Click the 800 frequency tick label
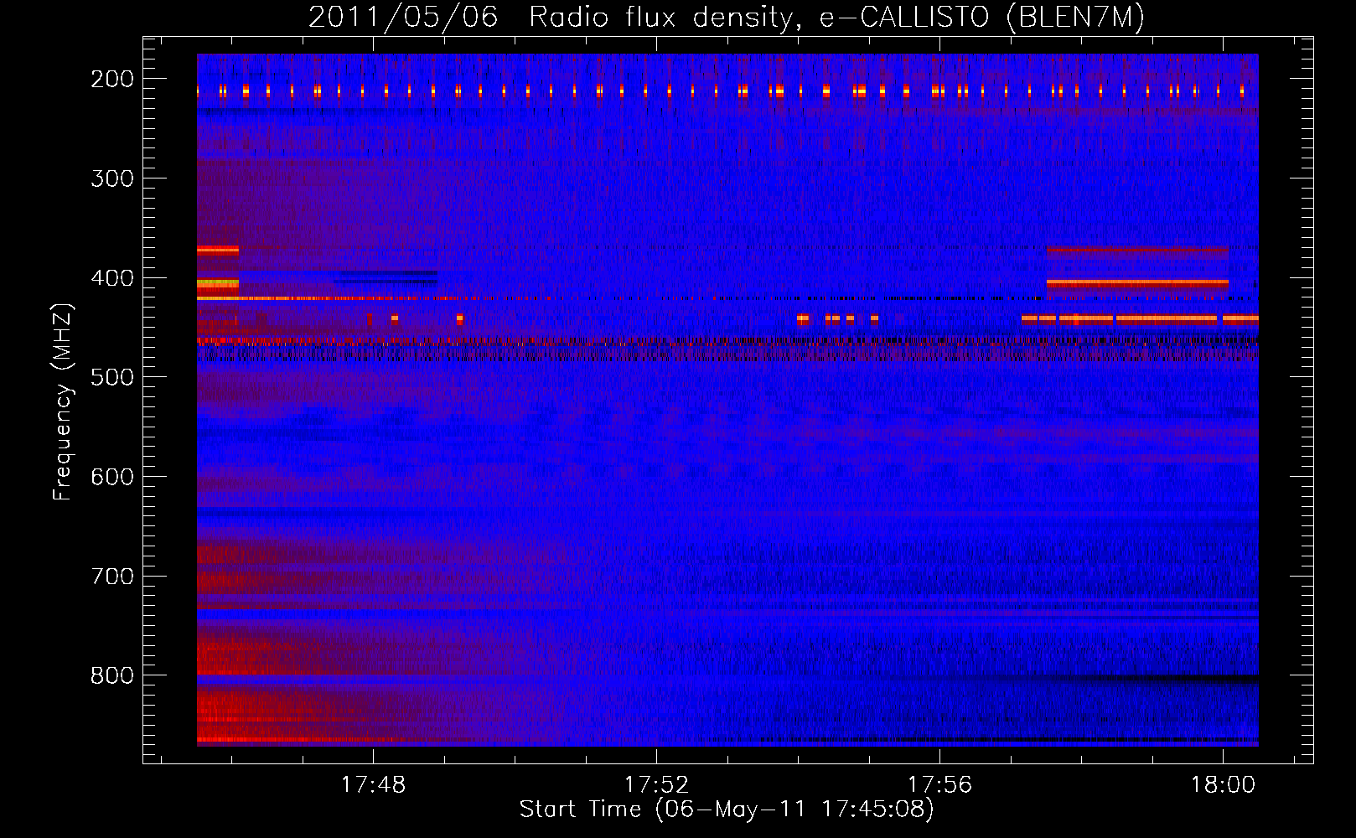Image resolution: width=1356 pixels, height=838 pixels. (112, 675)
